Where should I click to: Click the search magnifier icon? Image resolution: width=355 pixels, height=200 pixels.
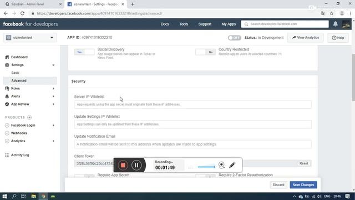coord(246,24)
